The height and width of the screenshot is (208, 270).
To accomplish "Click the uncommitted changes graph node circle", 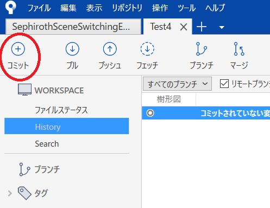I will pyautogui.click(x=150, y=113).
